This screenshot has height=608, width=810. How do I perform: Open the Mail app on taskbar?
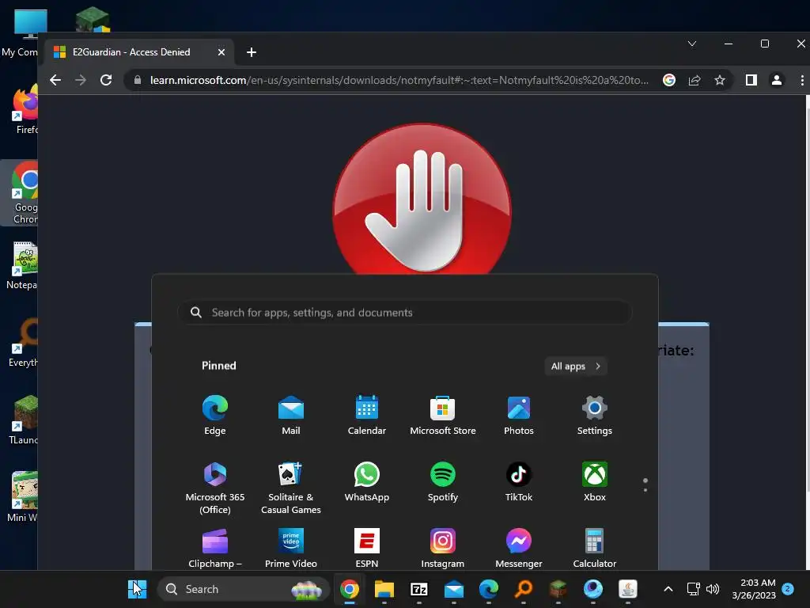tap(453, 589)
